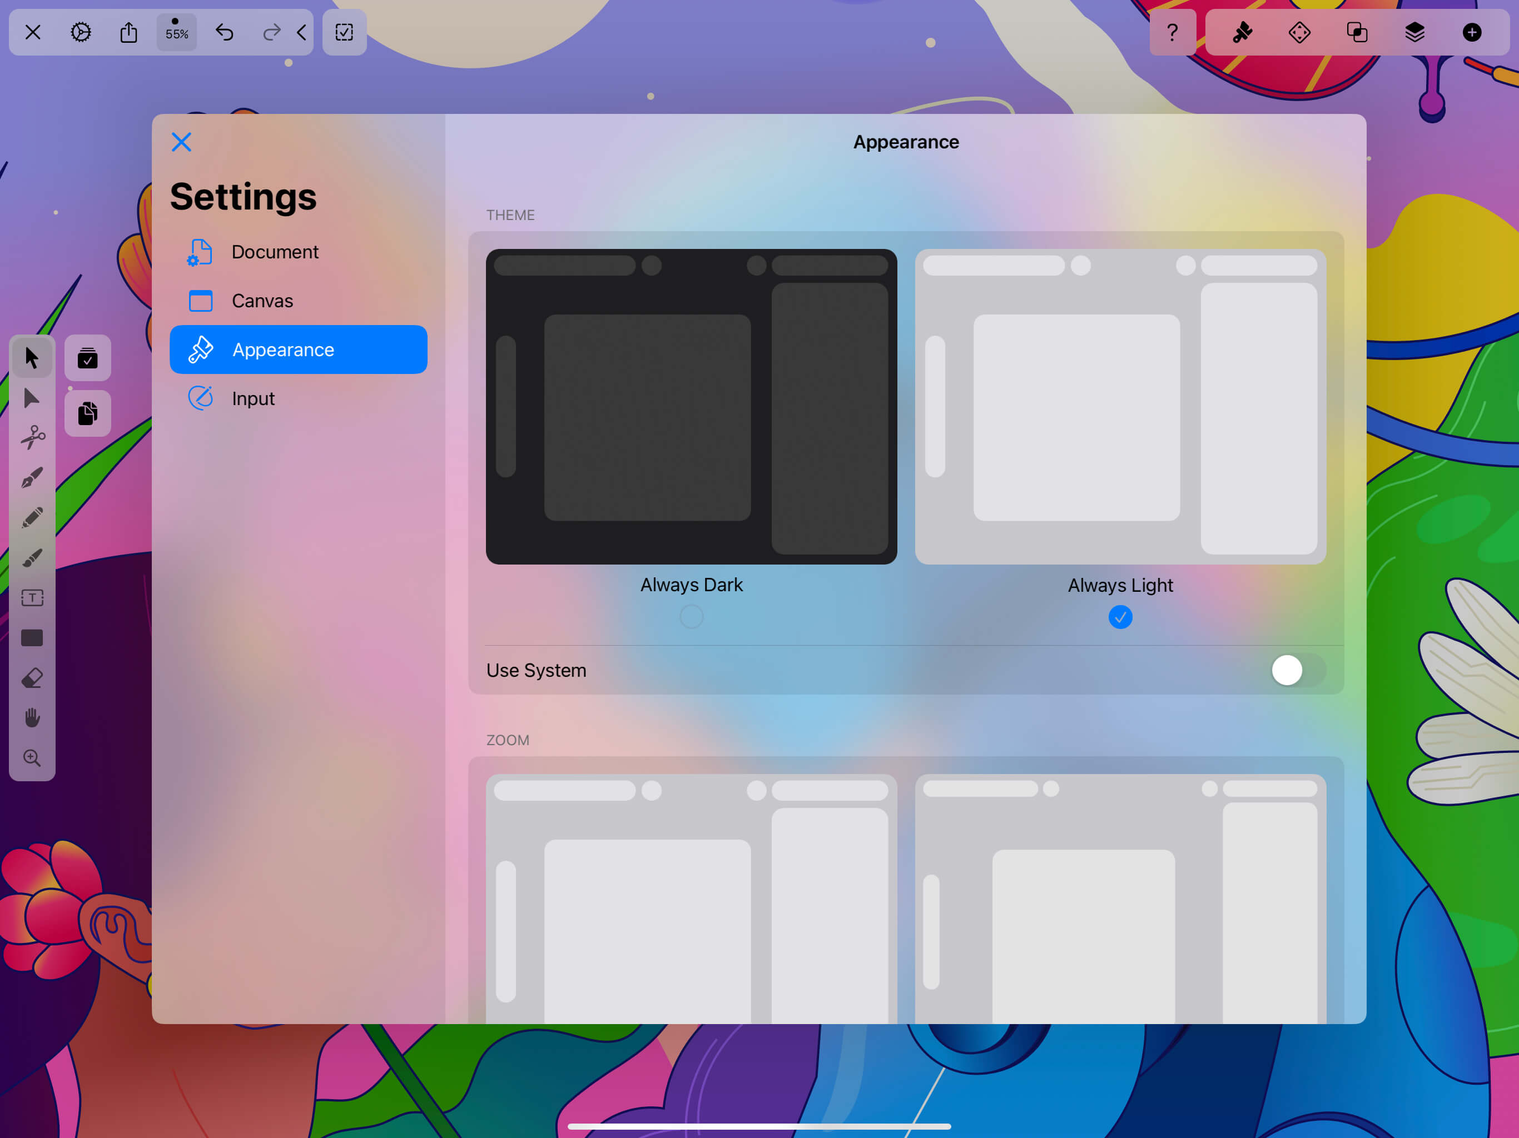Image resolution: width=1519 pixels, height=1138 pixels.
Task: Choose the left Zoom layout preview
Action: coord(691,899)
